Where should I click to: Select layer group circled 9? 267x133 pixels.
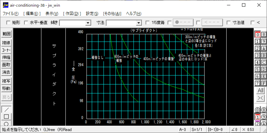[264, 117]
